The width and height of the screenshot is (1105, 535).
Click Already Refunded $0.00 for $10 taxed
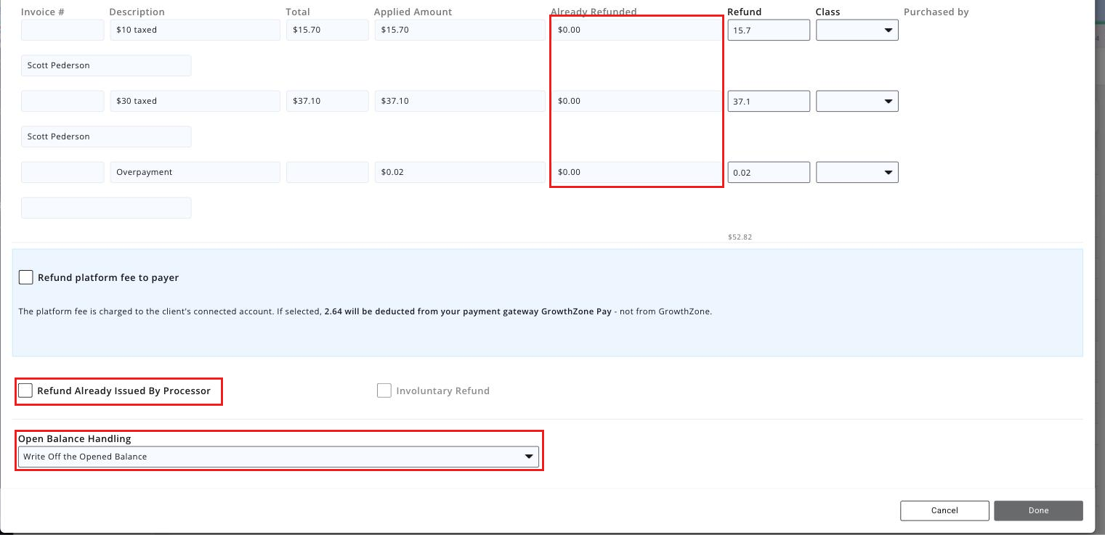pyautogui.click(x=636, y=30)
